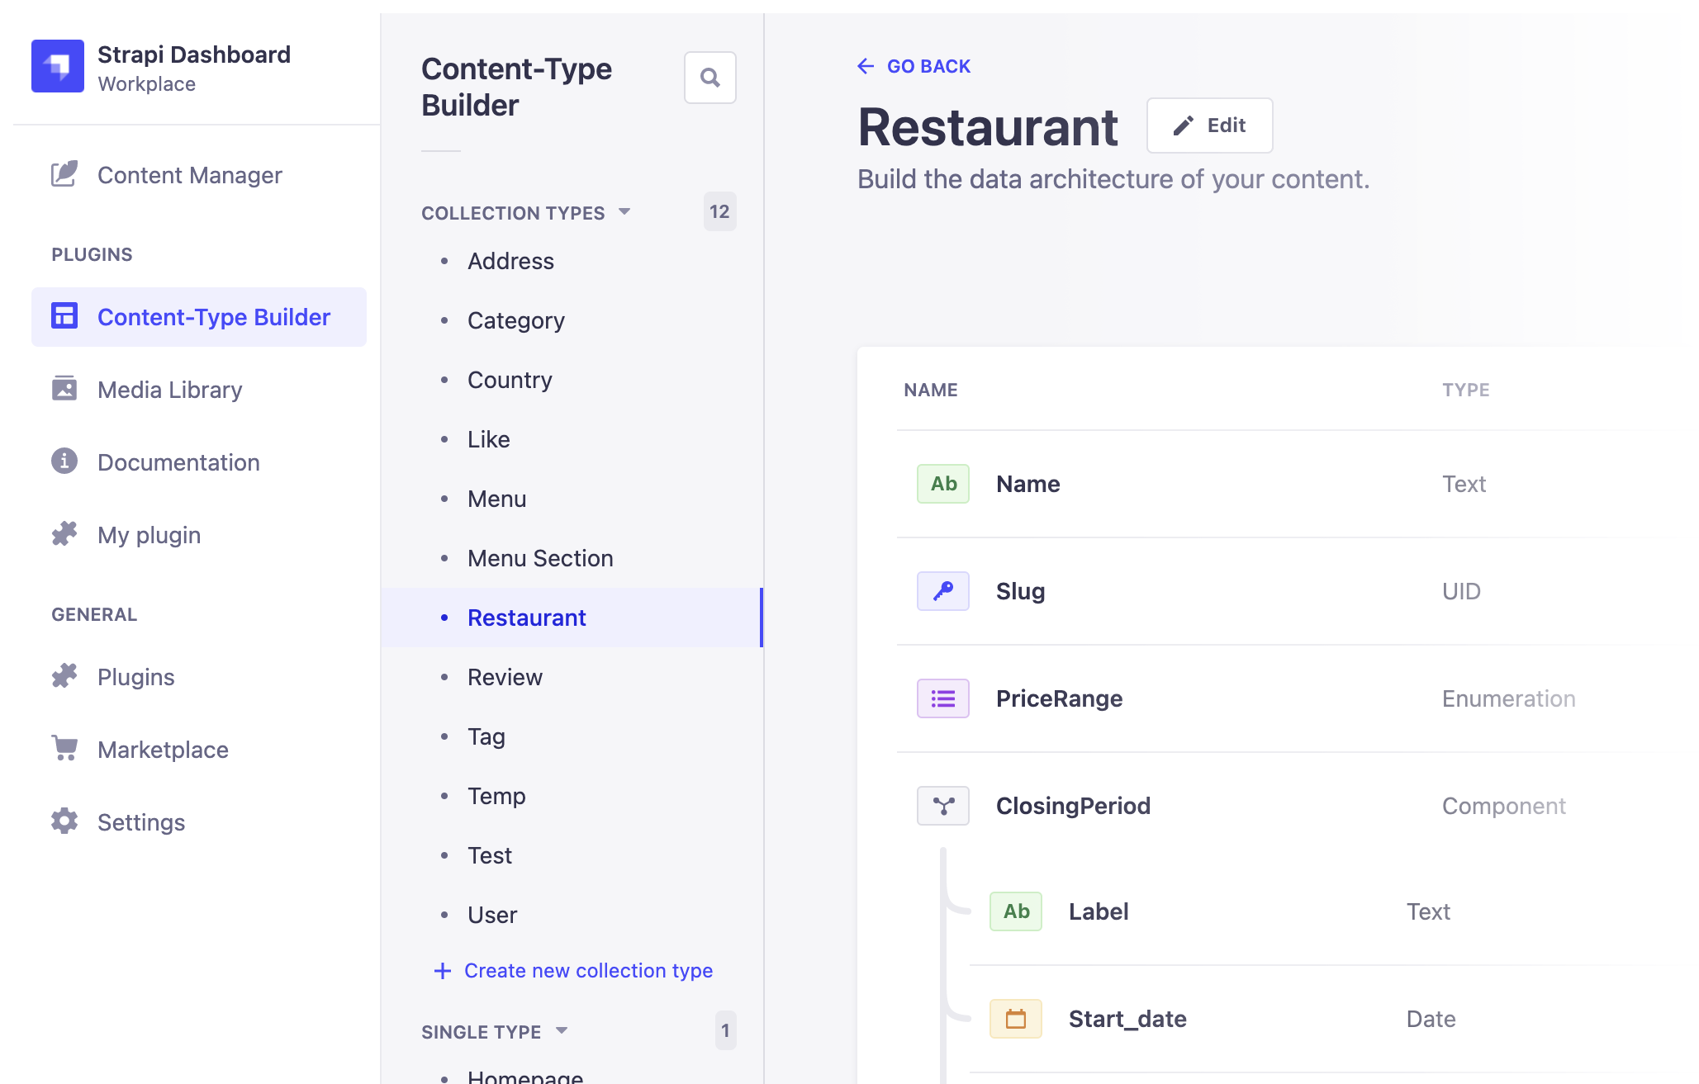Open Content Manager from sidebar
The width and height of the screenshot is (1699, 1084).
(x=199, y=175)
